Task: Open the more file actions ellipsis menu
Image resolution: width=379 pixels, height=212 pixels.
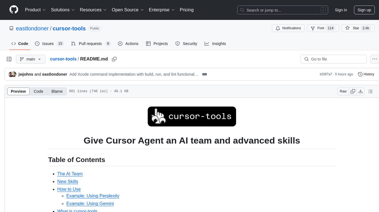Action: tap(375, 59)
